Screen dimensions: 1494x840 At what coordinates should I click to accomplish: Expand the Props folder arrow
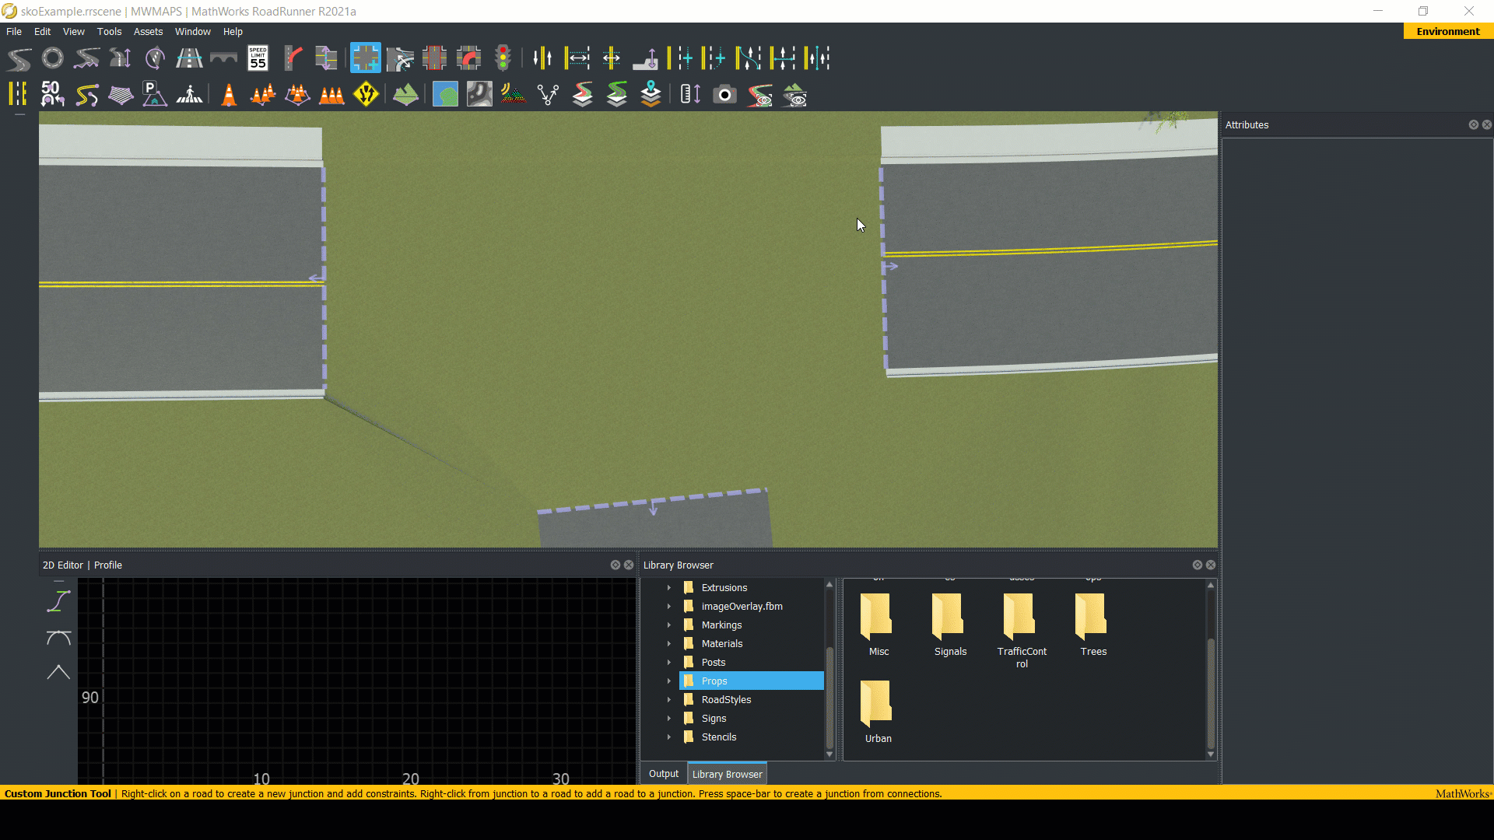(x=668, y=681)
